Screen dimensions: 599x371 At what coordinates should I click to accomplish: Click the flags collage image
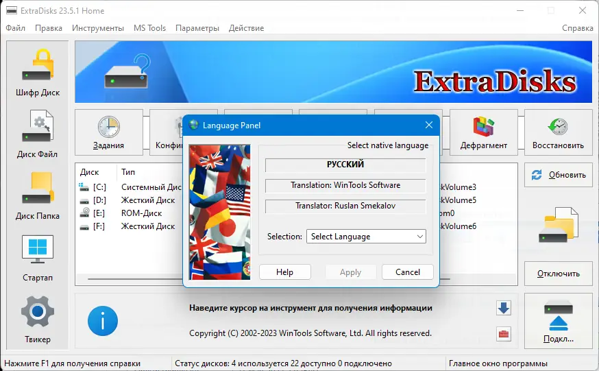(x=220, y=212)
